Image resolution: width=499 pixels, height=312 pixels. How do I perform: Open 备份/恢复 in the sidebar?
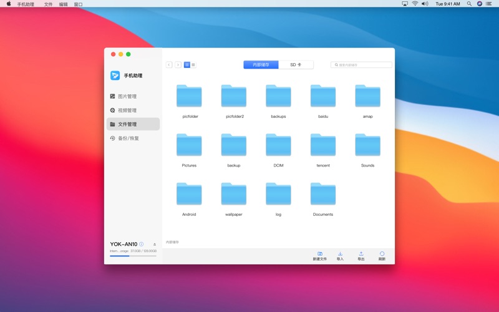click(x=133, y=138)
